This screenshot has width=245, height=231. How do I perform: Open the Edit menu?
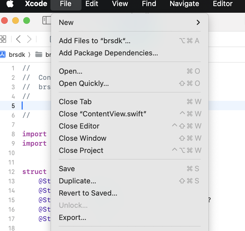coord(92,3)
